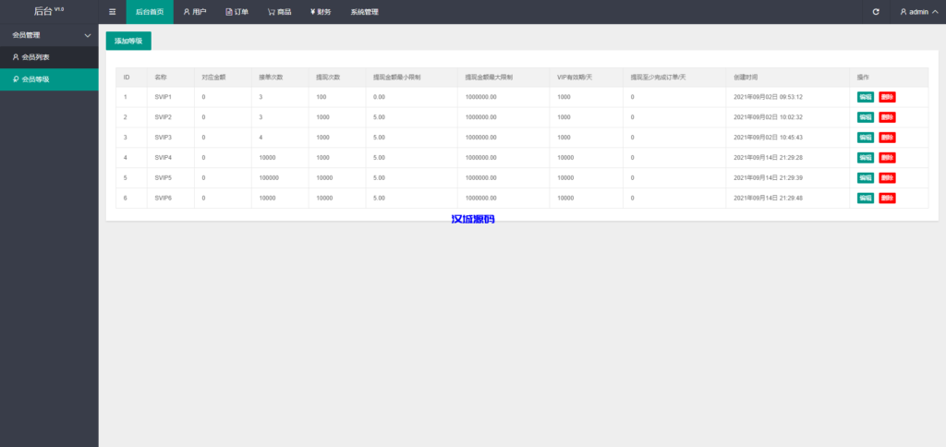The height and width of the screenshot is (447, 946).
Task: Edit the SVIP1 level row
Action: click(x=865, y=97)
